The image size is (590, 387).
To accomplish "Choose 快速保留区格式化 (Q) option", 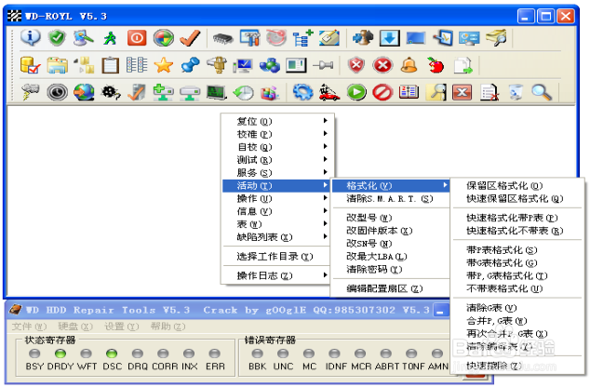I will pos(517,198).
